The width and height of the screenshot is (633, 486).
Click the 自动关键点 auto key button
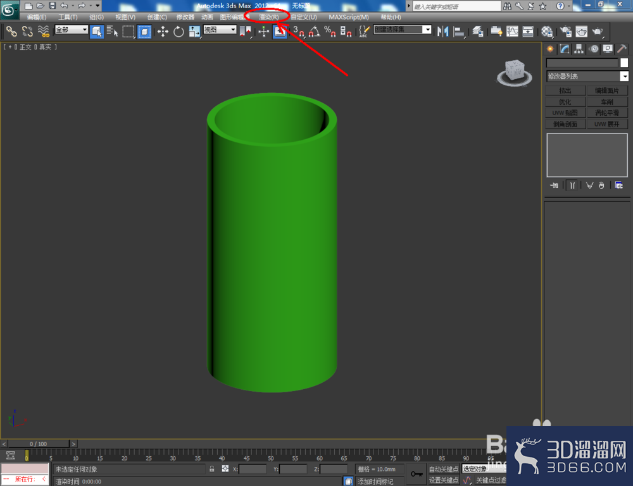pos(444,469)
